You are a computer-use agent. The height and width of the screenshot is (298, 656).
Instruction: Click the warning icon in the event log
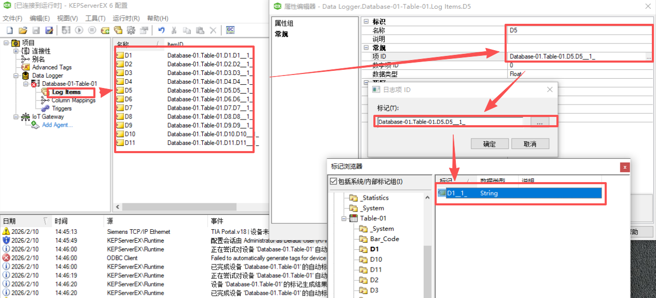6,232
